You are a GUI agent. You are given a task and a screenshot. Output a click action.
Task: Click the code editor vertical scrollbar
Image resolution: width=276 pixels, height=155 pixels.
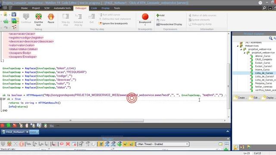[229, 86]
